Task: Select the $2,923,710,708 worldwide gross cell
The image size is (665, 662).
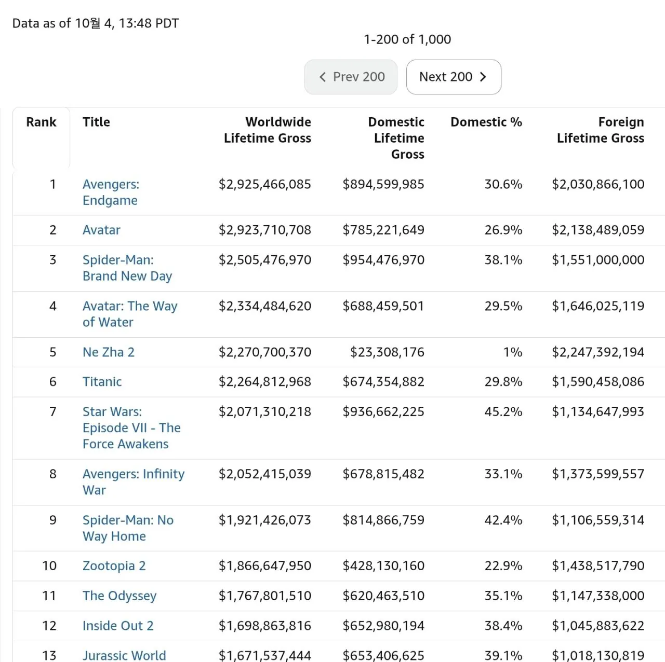Action: [265, 230]
